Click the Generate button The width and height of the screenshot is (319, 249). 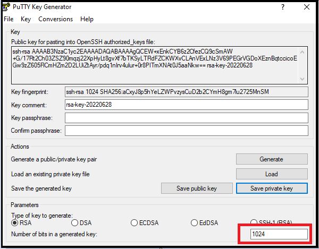coord(272,159)
